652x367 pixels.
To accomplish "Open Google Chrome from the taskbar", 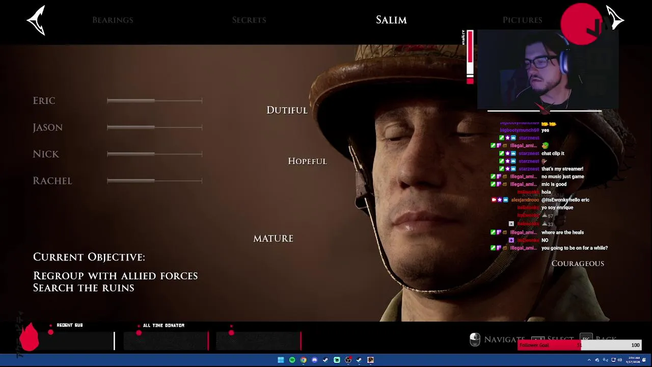I will click(303, 360).
